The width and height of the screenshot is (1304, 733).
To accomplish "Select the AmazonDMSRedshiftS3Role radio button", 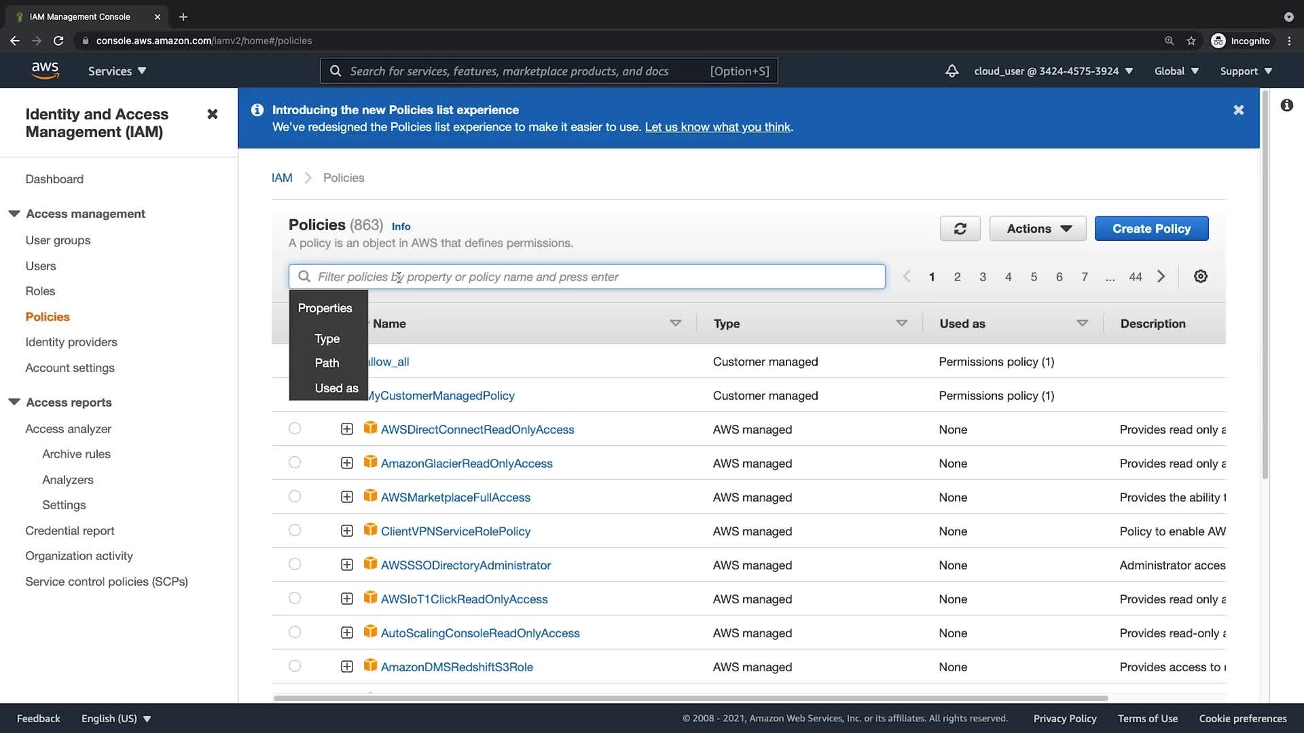I will (294, 666).
